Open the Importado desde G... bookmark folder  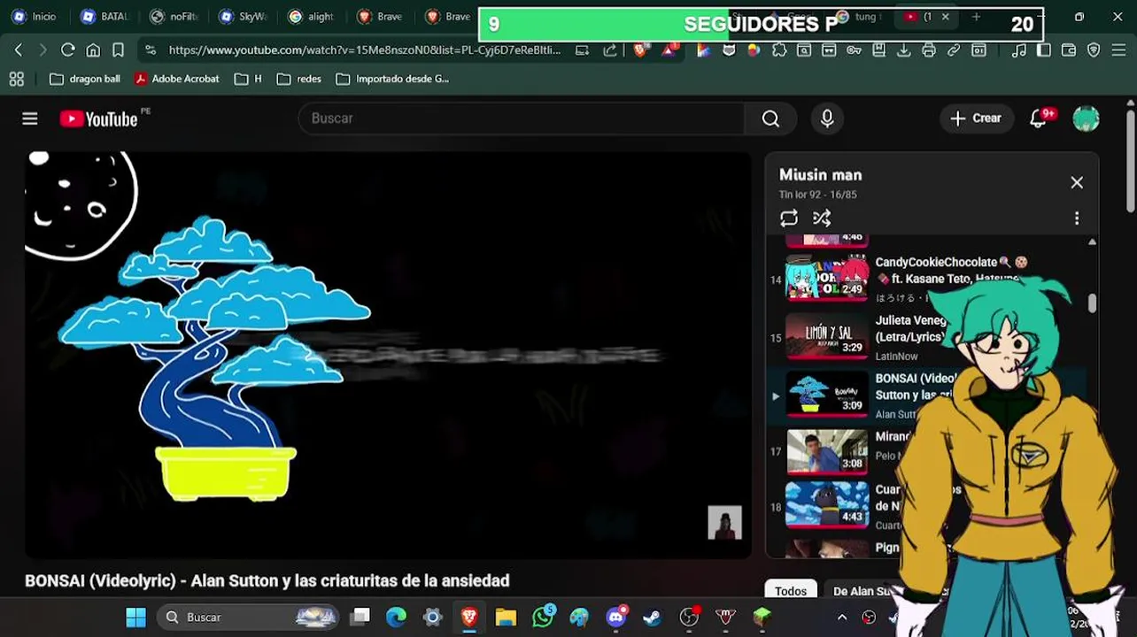coord(393,79)
